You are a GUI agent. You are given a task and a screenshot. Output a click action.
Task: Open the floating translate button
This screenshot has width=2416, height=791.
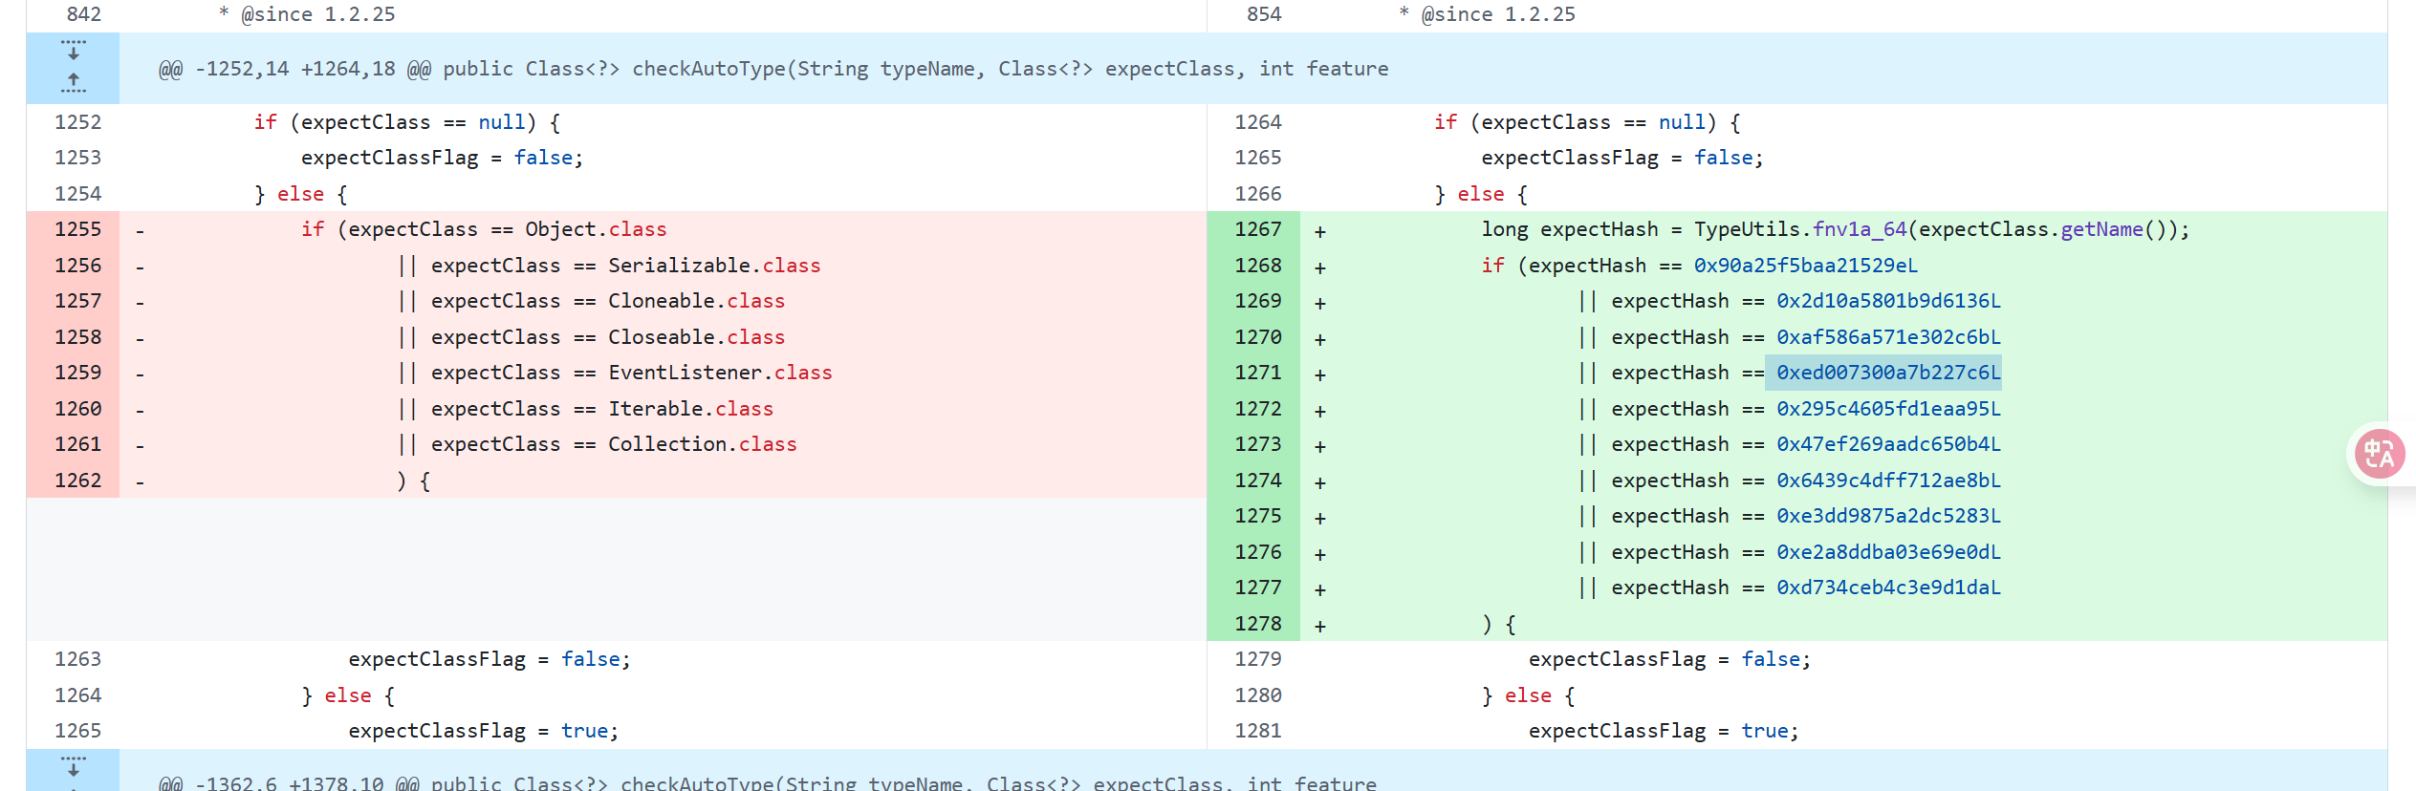point(2379,455)
